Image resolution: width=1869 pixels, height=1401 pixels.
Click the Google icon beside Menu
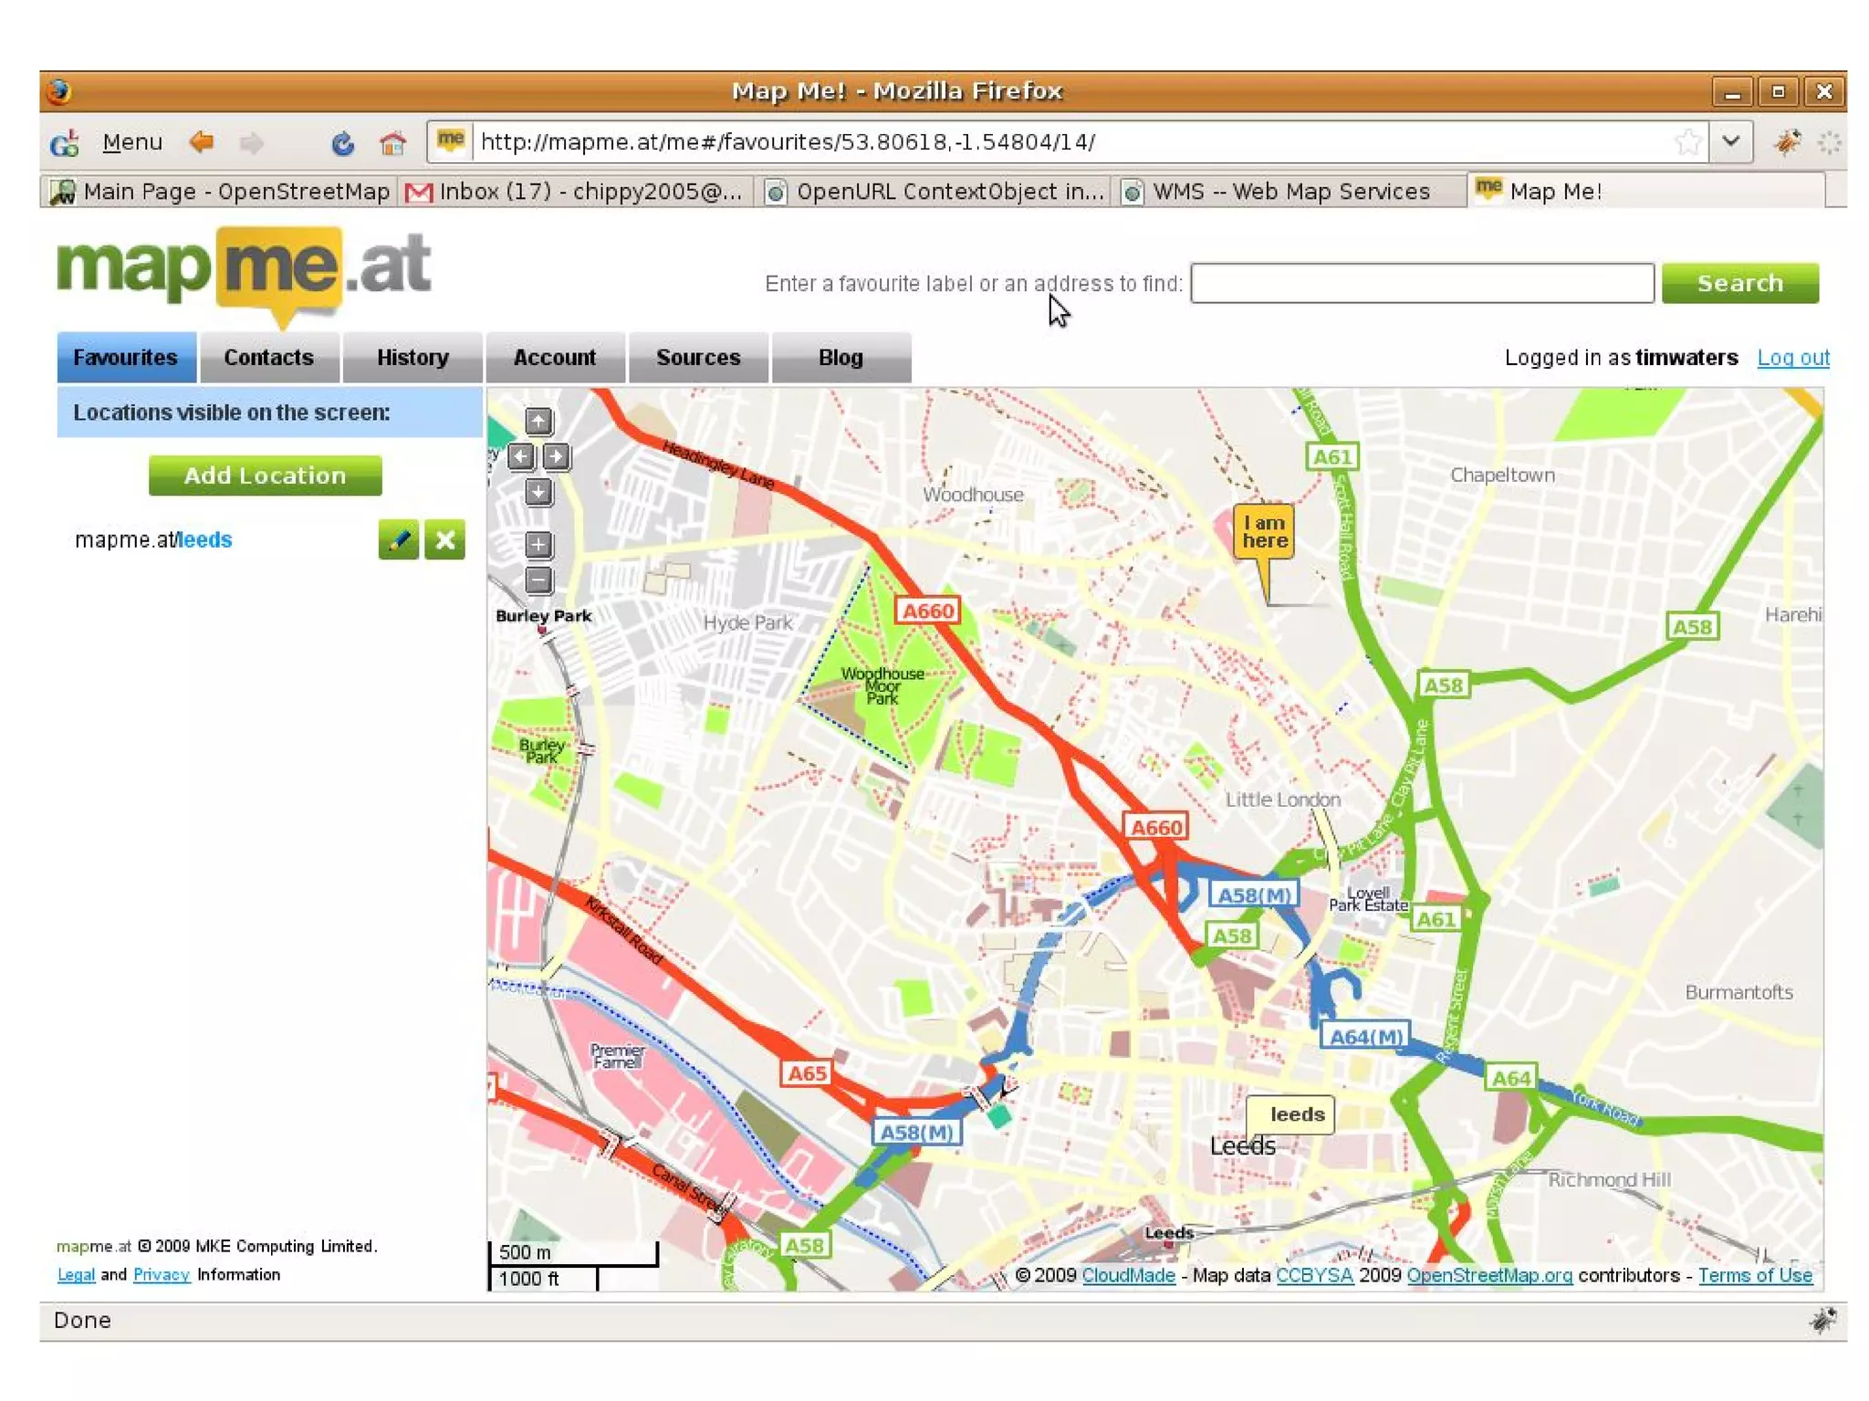point(66,142)
